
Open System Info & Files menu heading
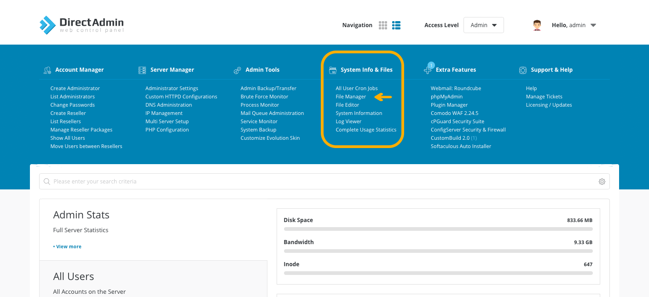coord(367,70)
